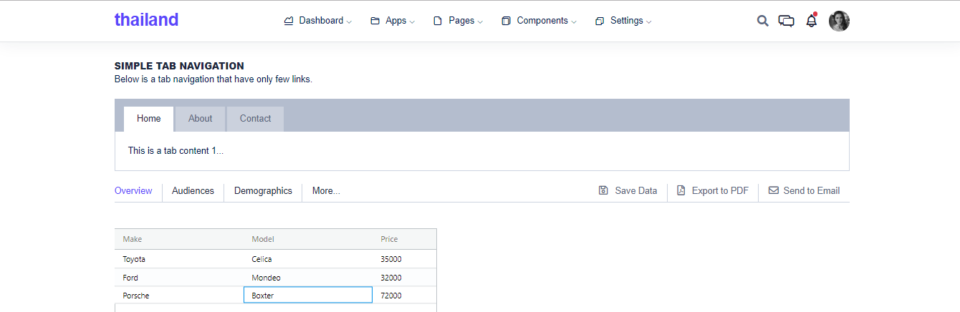Screen dimensions: 960x312
Task: Open the Settings dropdown menu
Action: pos(623,21)
